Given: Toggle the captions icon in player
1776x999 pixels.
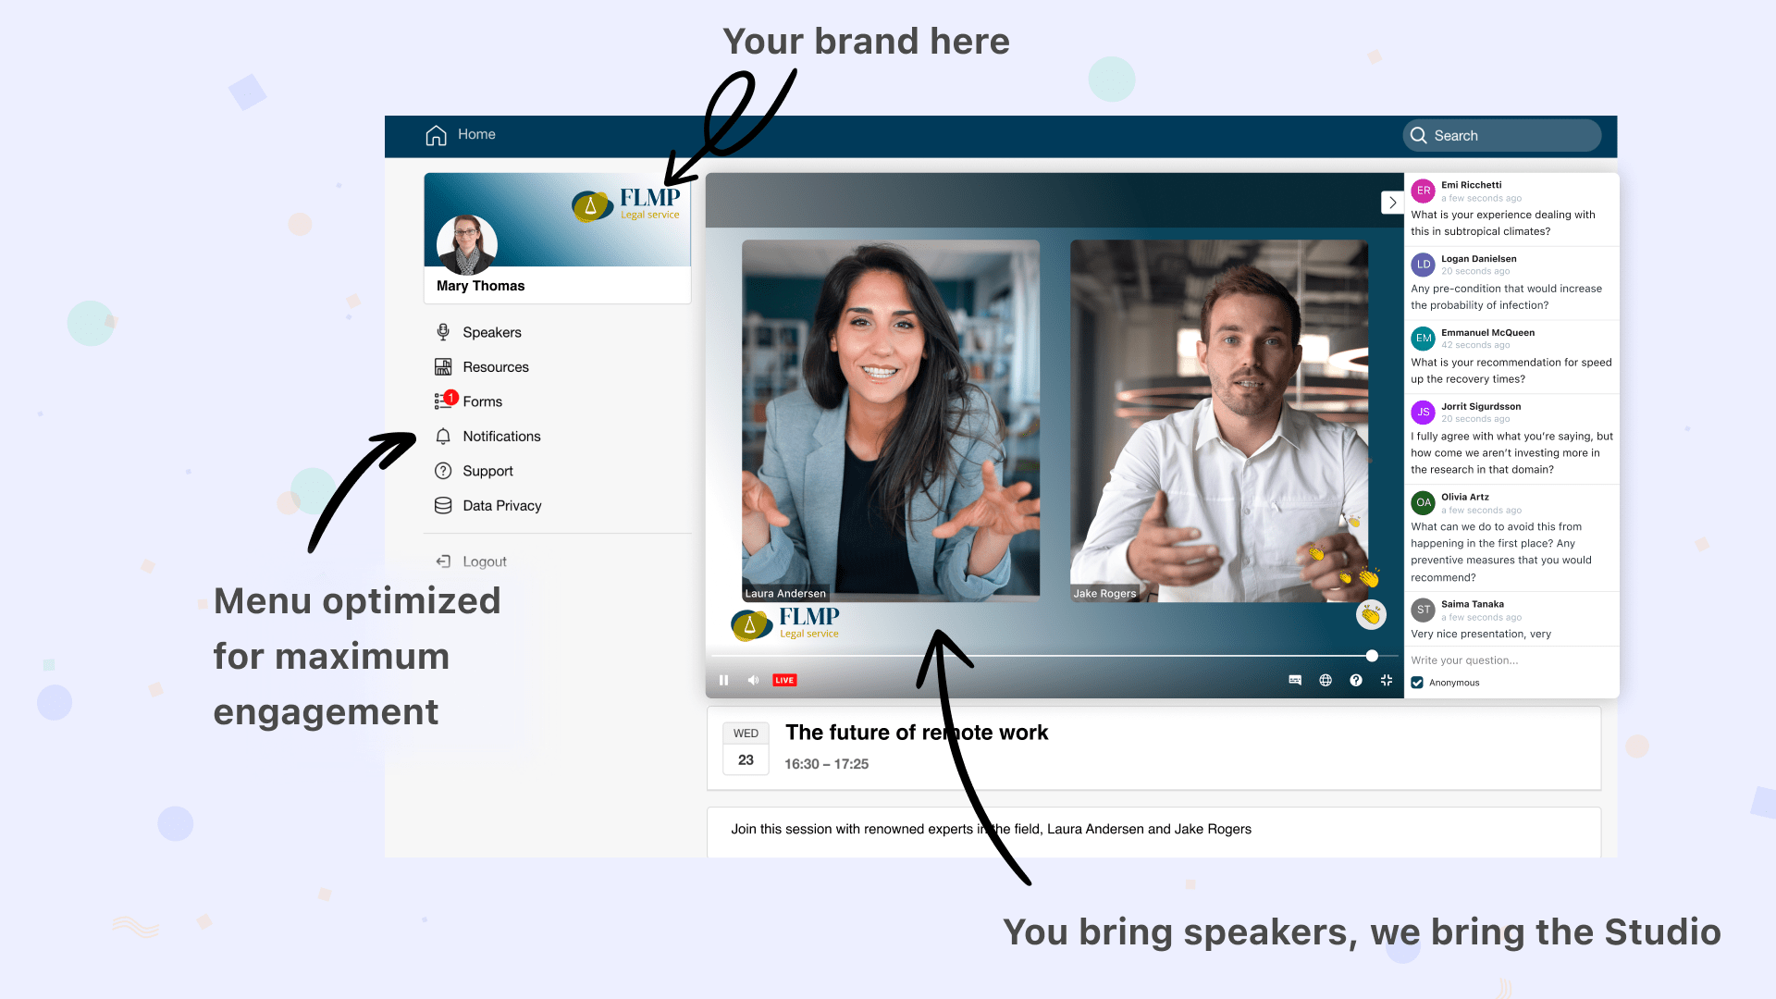Looking at the screenshot, I should [x=1295, y=680].
